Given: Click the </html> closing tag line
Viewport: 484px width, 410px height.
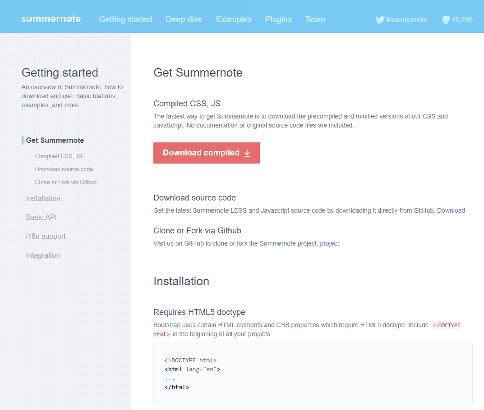Looking at the screenshot, I should click(x=176, y=387).
